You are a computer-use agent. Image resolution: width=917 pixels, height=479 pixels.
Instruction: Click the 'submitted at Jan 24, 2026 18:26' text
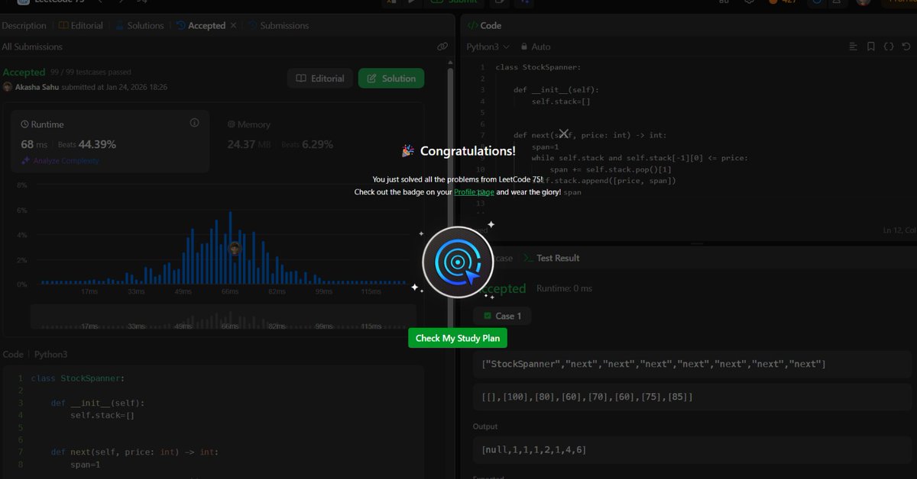click(115, 87)
